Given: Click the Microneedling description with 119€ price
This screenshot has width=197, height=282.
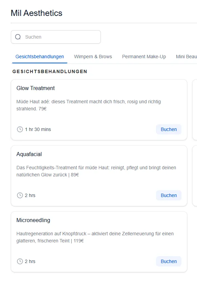Looking at the screenshot, I should coord(95,237).
